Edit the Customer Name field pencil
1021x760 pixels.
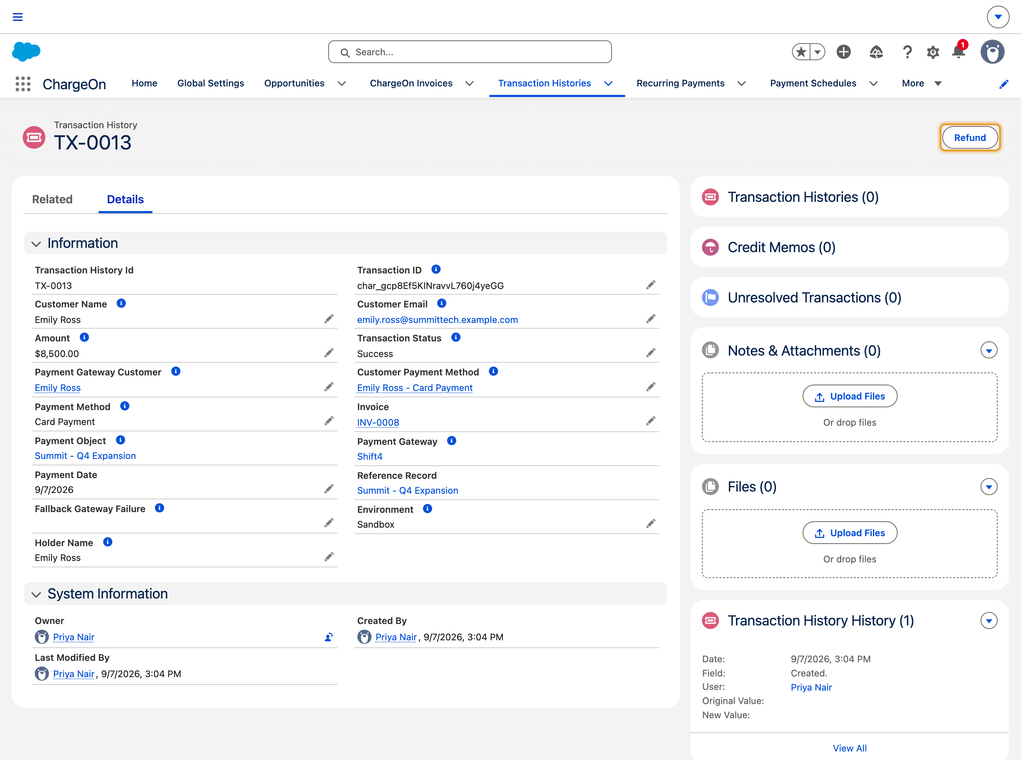pyautogui.click(x=328, y=319)
